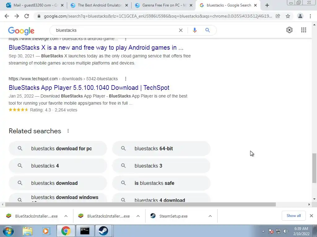
Task: Click the padlock site info icon
Action: [39, 16]
